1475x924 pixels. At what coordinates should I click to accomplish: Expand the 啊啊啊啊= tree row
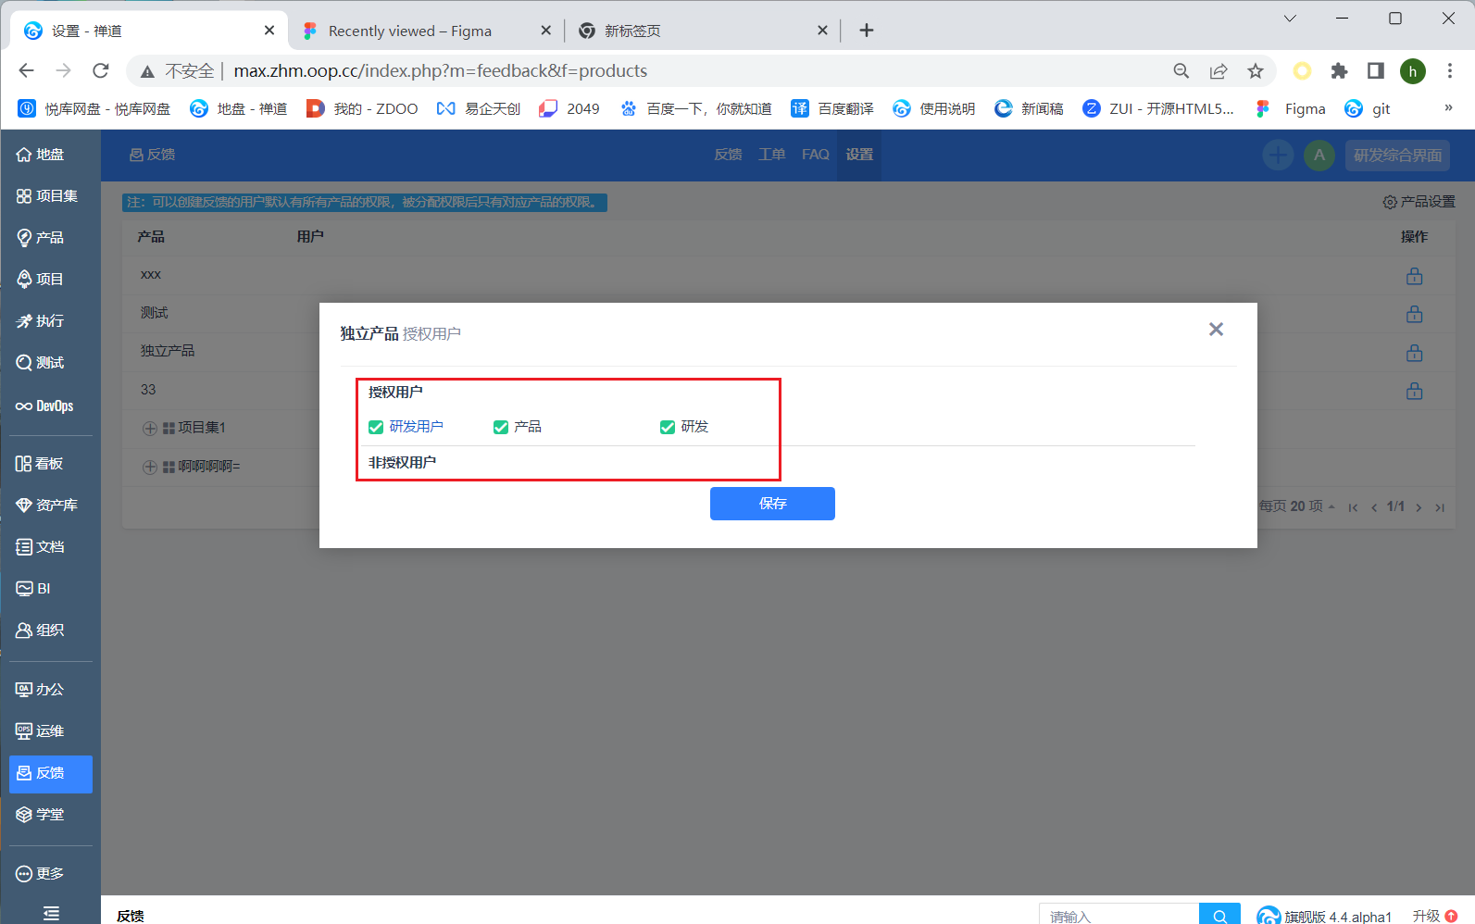click(150, 468)
